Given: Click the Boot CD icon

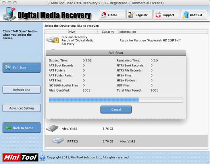Looking at the screenshot, I should [x=186, y=15].
